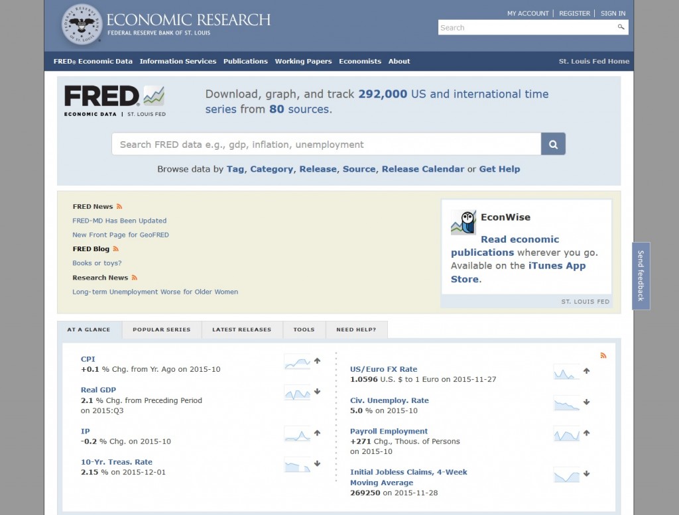Click the Read economic publications link

(505, 246)
